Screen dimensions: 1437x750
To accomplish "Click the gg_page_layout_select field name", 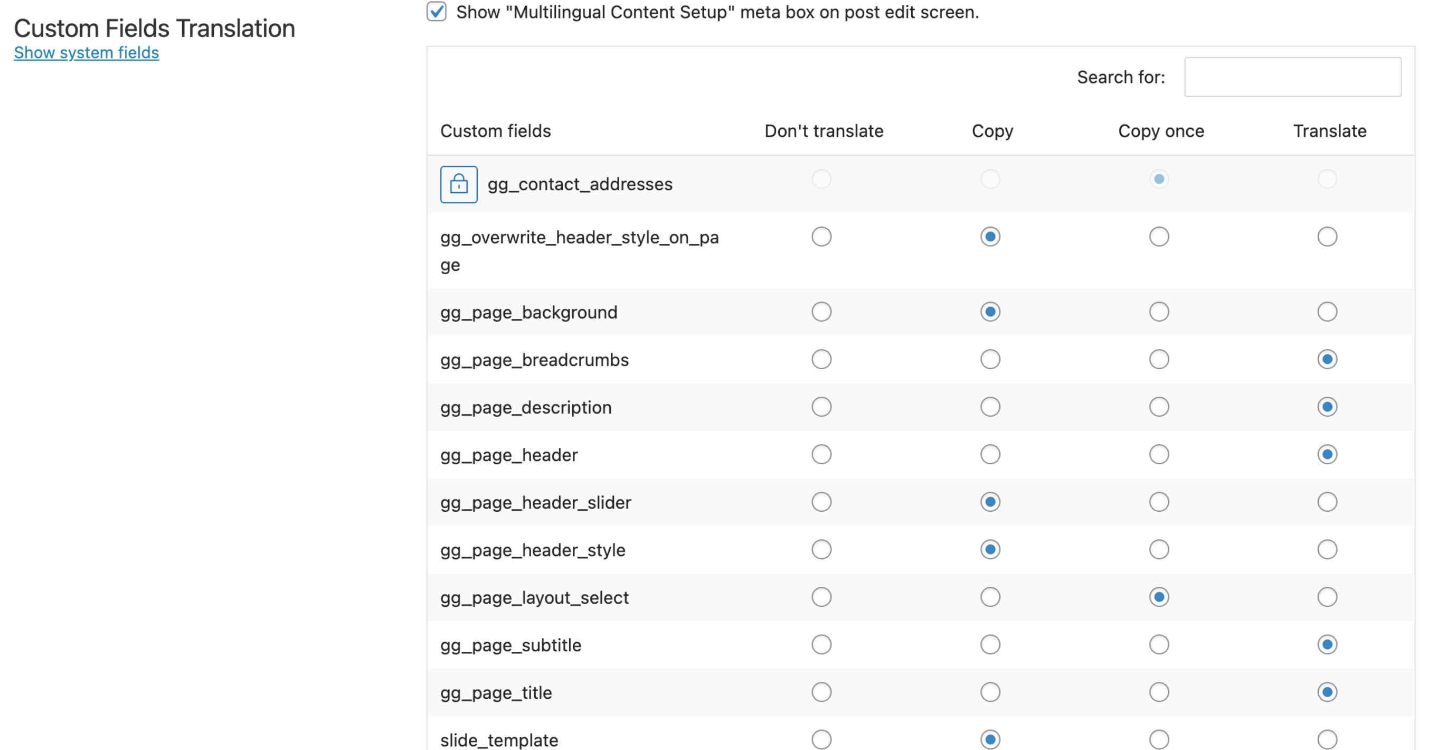I will click(534, 598).
